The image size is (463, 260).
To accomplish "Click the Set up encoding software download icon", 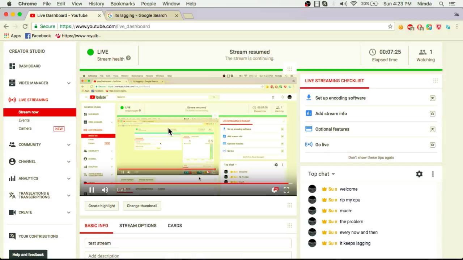I will [x=309, y=97].
